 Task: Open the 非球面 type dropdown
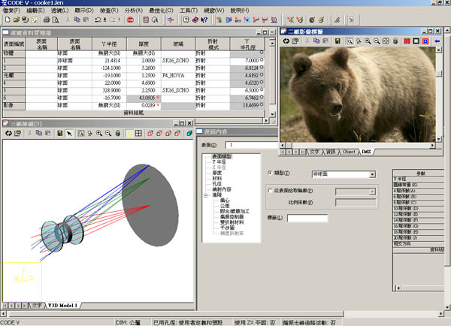point(371,174)
